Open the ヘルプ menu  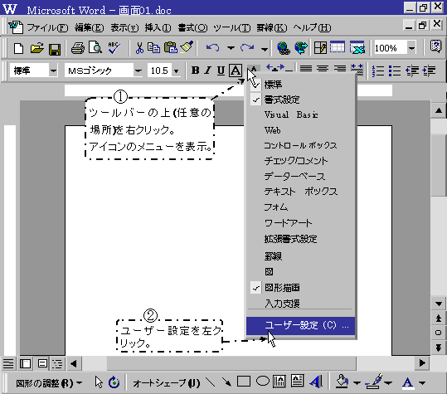pos(312,28)
